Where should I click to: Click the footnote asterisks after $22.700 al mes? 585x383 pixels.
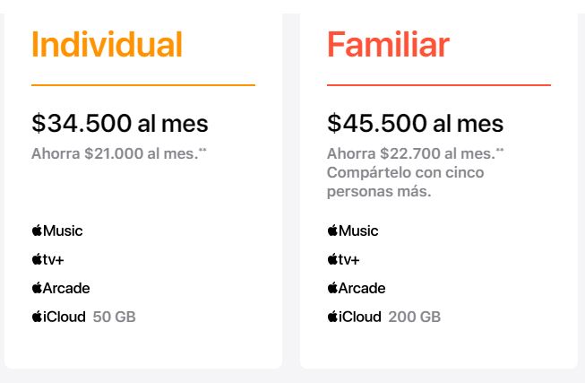[500, 151]
